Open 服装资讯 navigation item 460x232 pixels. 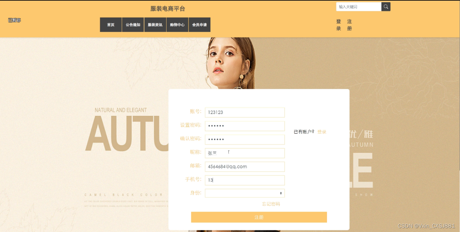click(155, 25)
